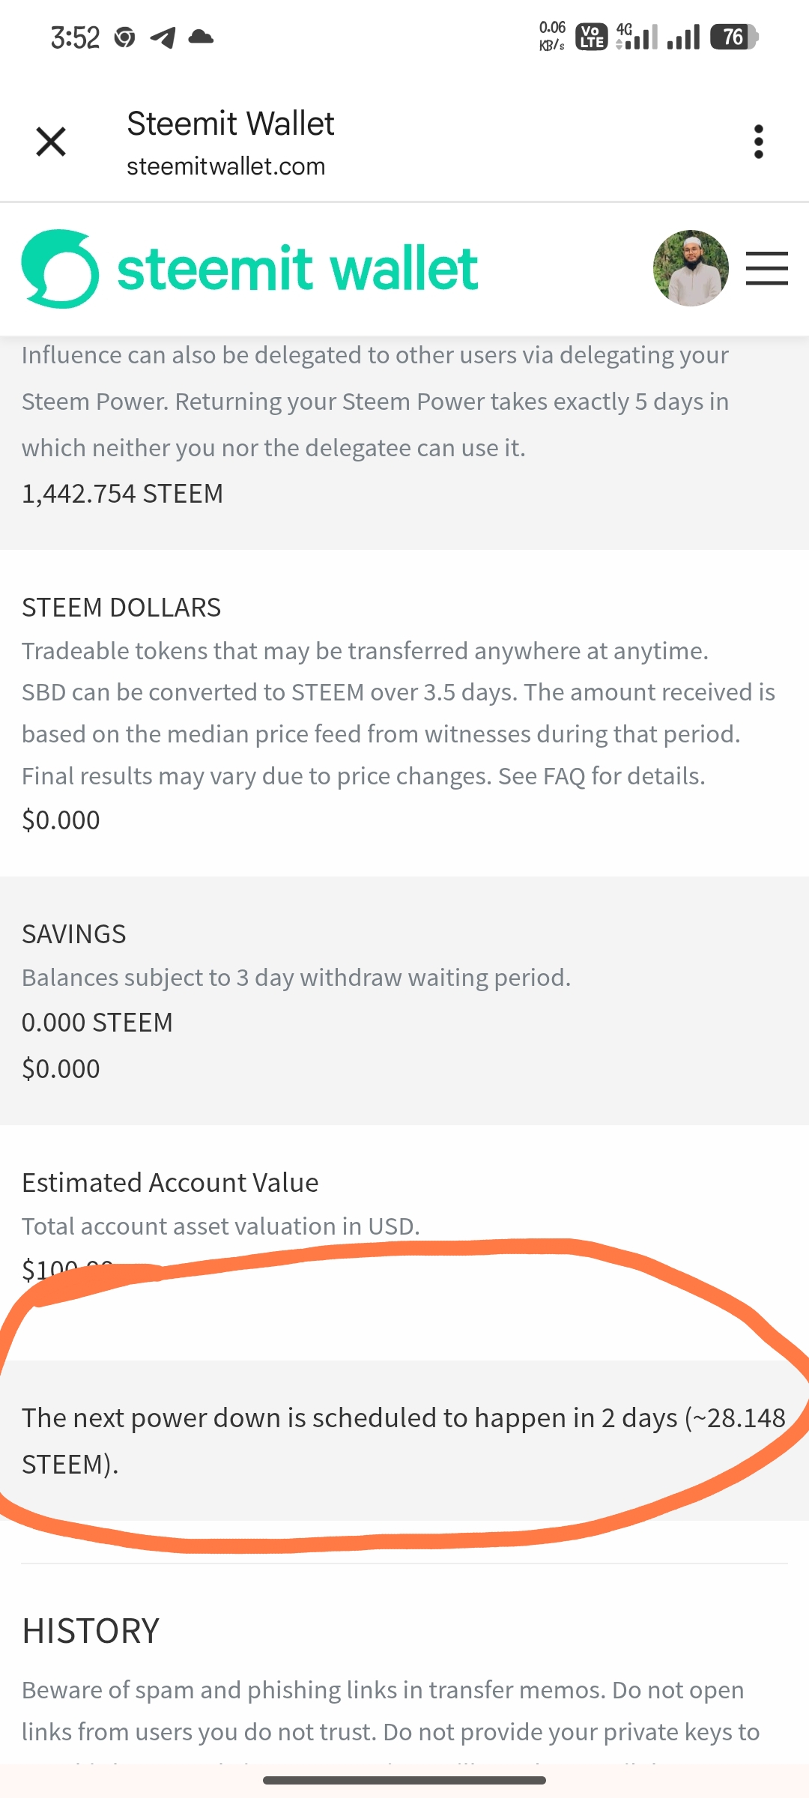Close the Steemit Wallet browser tab
This screenshot has width=809, height=1798.
tap(51, 142)
